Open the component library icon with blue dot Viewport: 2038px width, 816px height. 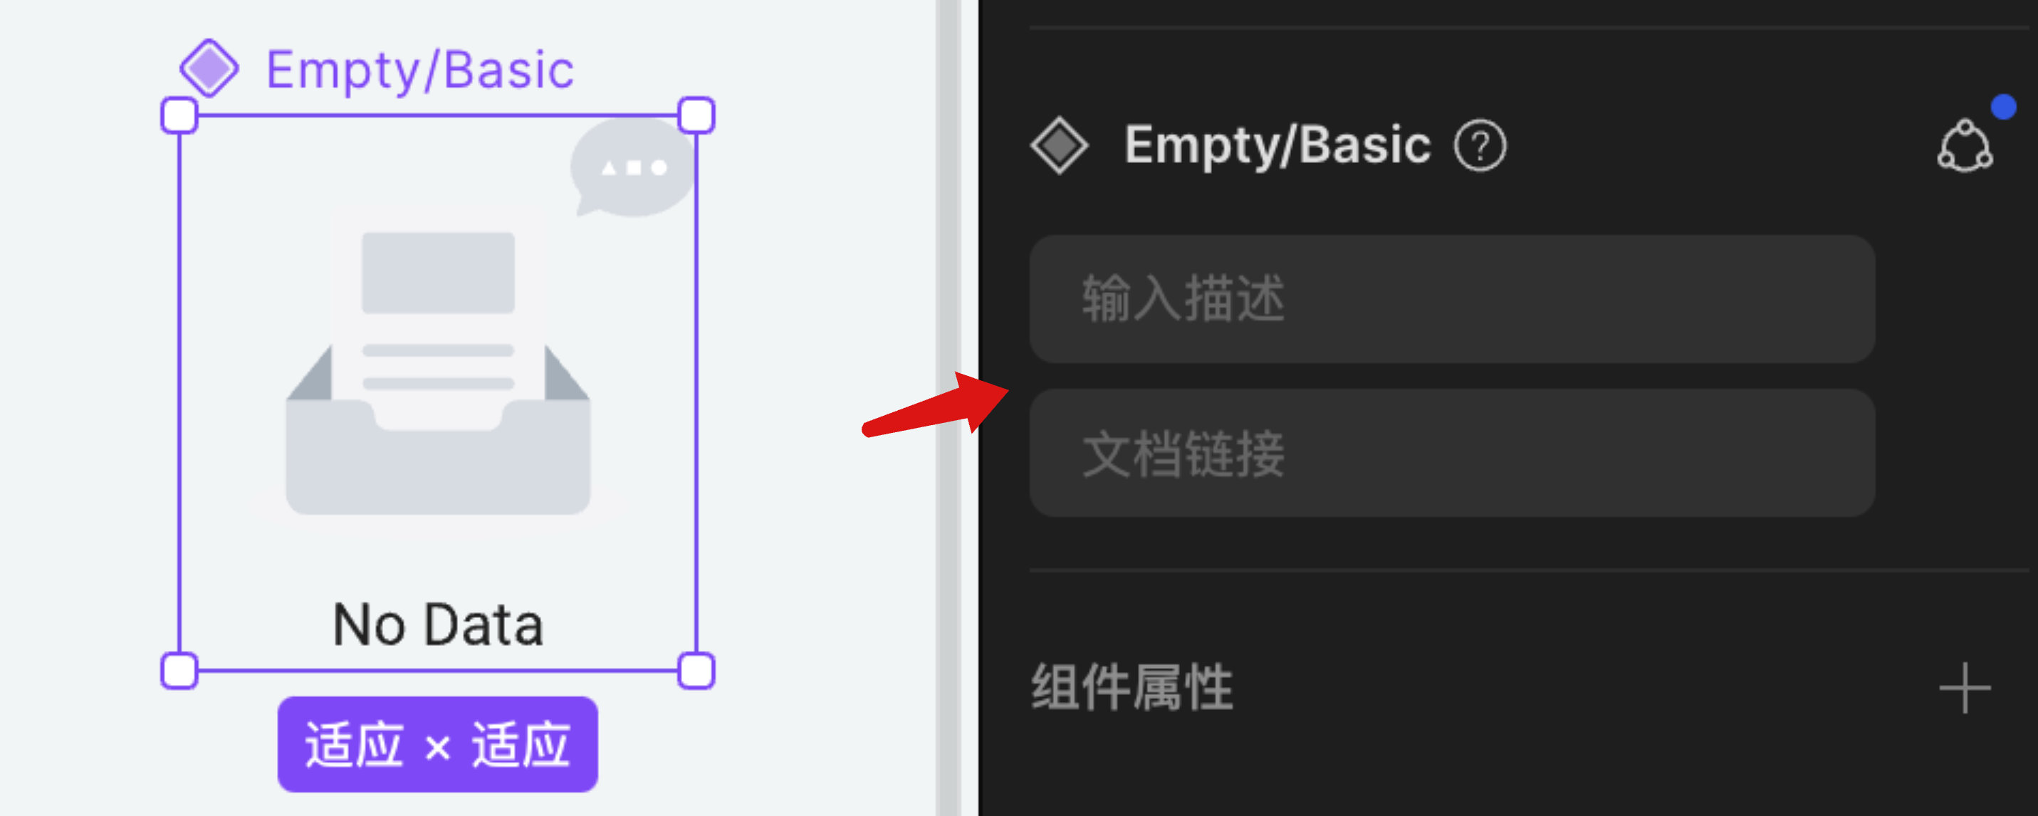(1965, 145)
